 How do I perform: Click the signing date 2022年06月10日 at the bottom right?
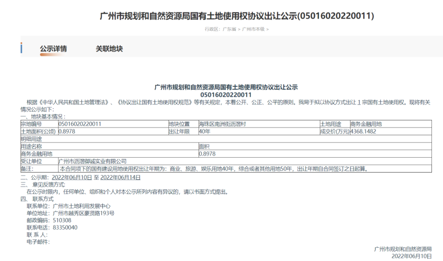412,256
